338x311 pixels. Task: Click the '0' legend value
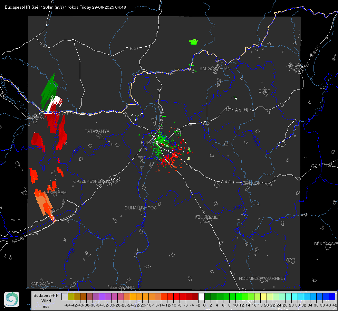coord(204,305)
